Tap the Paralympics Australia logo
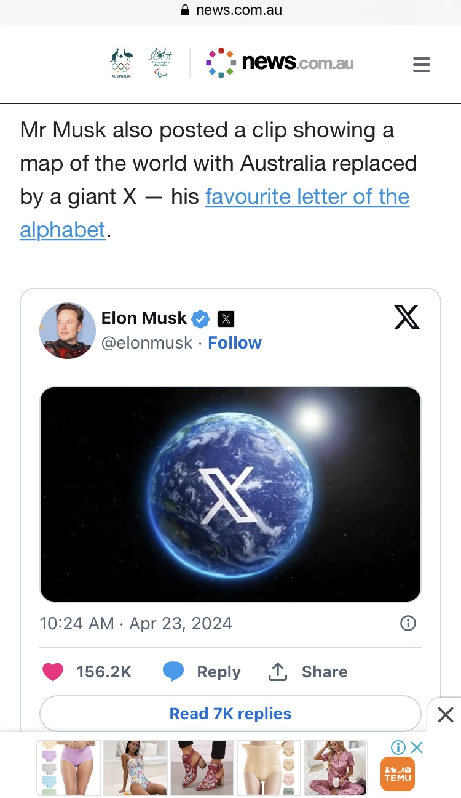The width and height of the screenshot is (461, 798). pos(161,62)
